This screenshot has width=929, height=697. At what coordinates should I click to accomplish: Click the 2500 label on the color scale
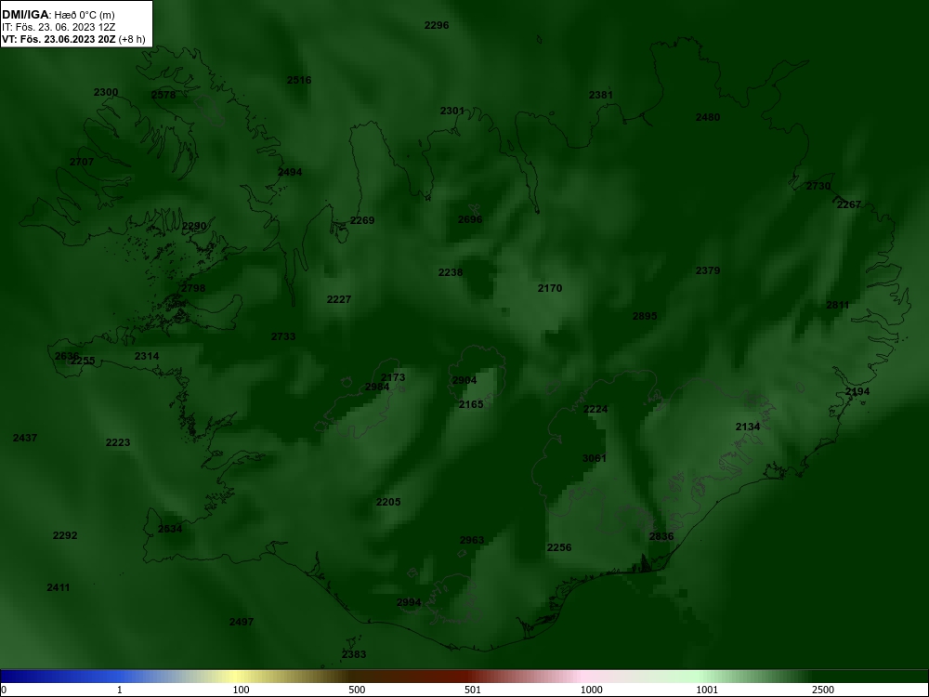click(x=823, y=690)
